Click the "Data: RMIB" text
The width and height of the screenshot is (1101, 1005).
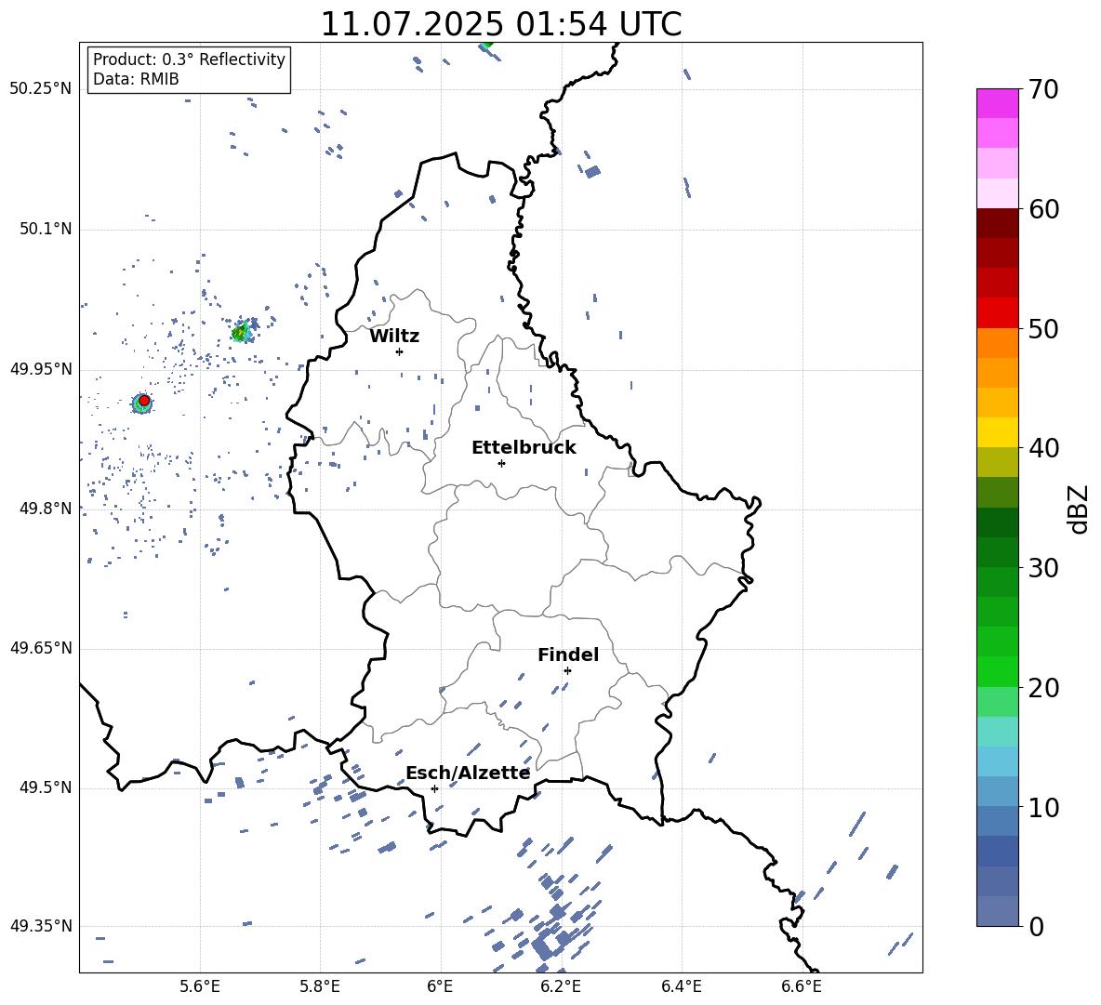point(136,79)
